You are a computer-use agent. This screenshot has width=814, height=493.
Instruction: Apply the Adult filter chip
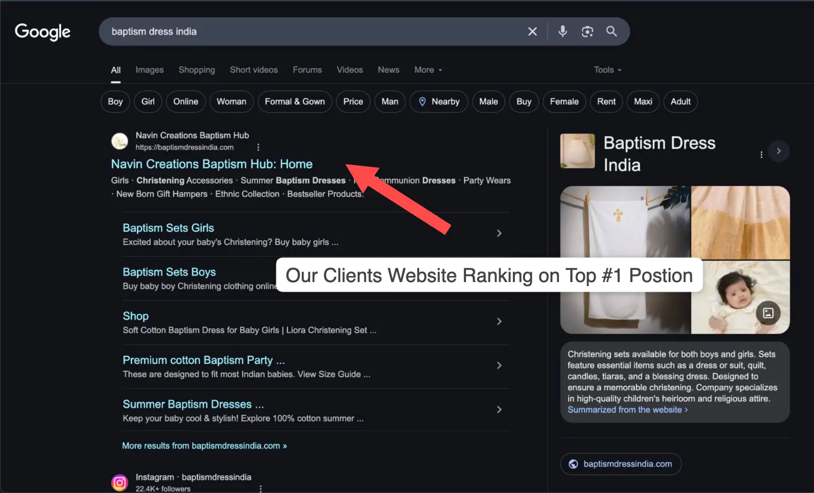click(681, 102)
